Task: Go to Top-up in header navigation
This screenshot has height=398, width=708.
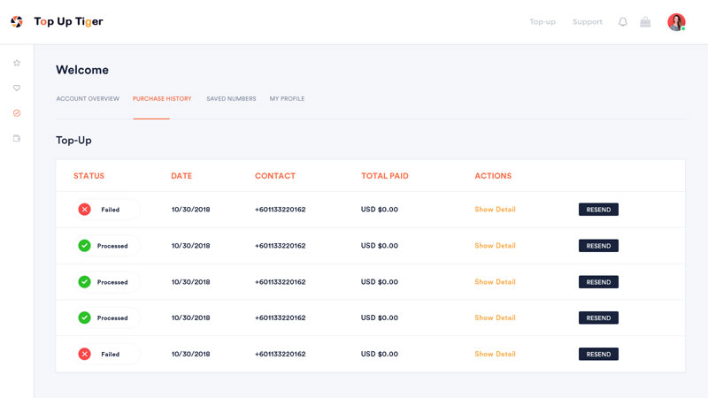Action: tap(543, 22)
